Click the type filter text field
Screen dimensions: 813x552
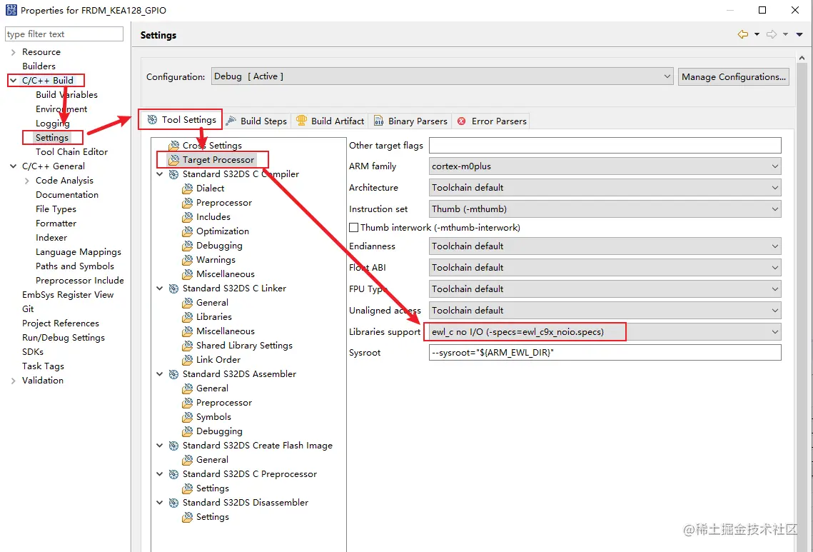click(x=64, y=34)
